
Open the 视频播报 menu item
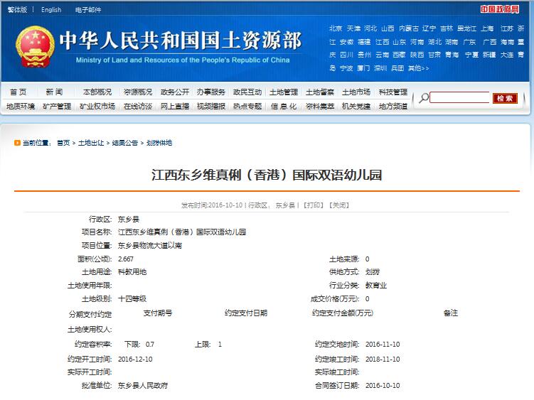[210, 106]
